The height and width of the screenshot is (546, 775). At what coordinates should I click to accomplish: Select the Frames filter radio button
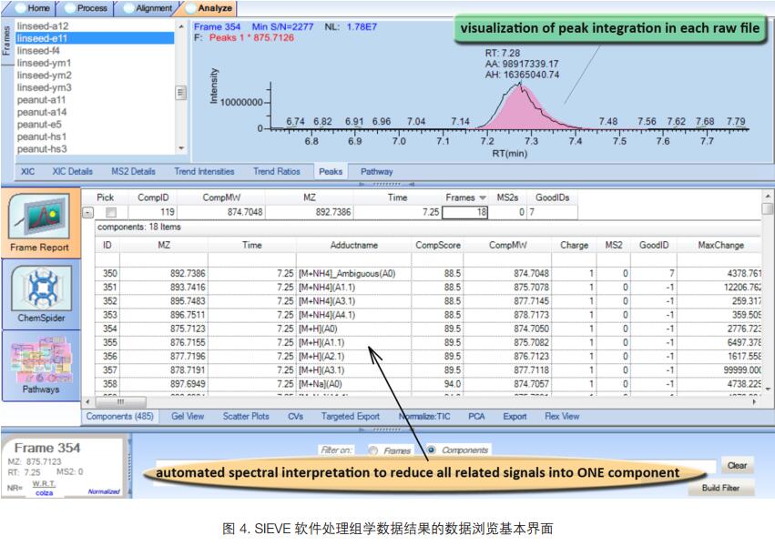(x=373, y=450)
